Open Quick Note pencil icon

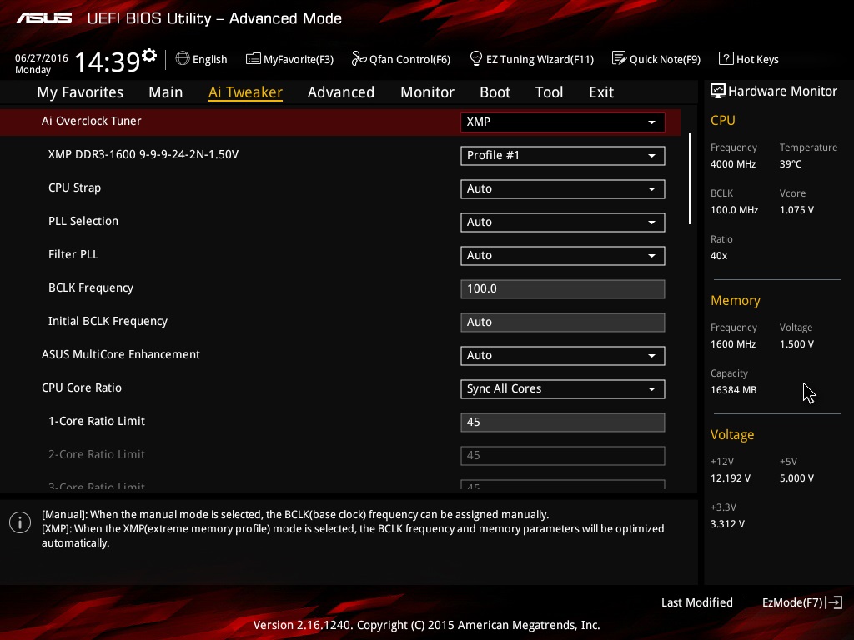pyautogui.click(x=620, y=58)
